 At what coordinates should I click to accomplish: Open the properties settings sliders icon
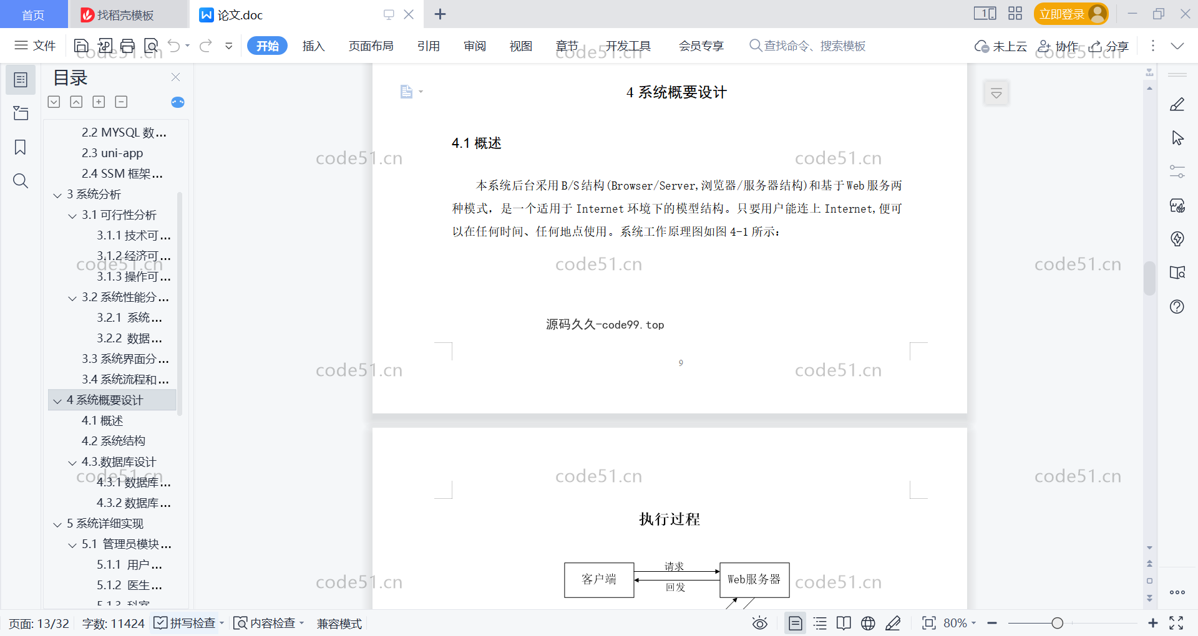coord(1177,171)
